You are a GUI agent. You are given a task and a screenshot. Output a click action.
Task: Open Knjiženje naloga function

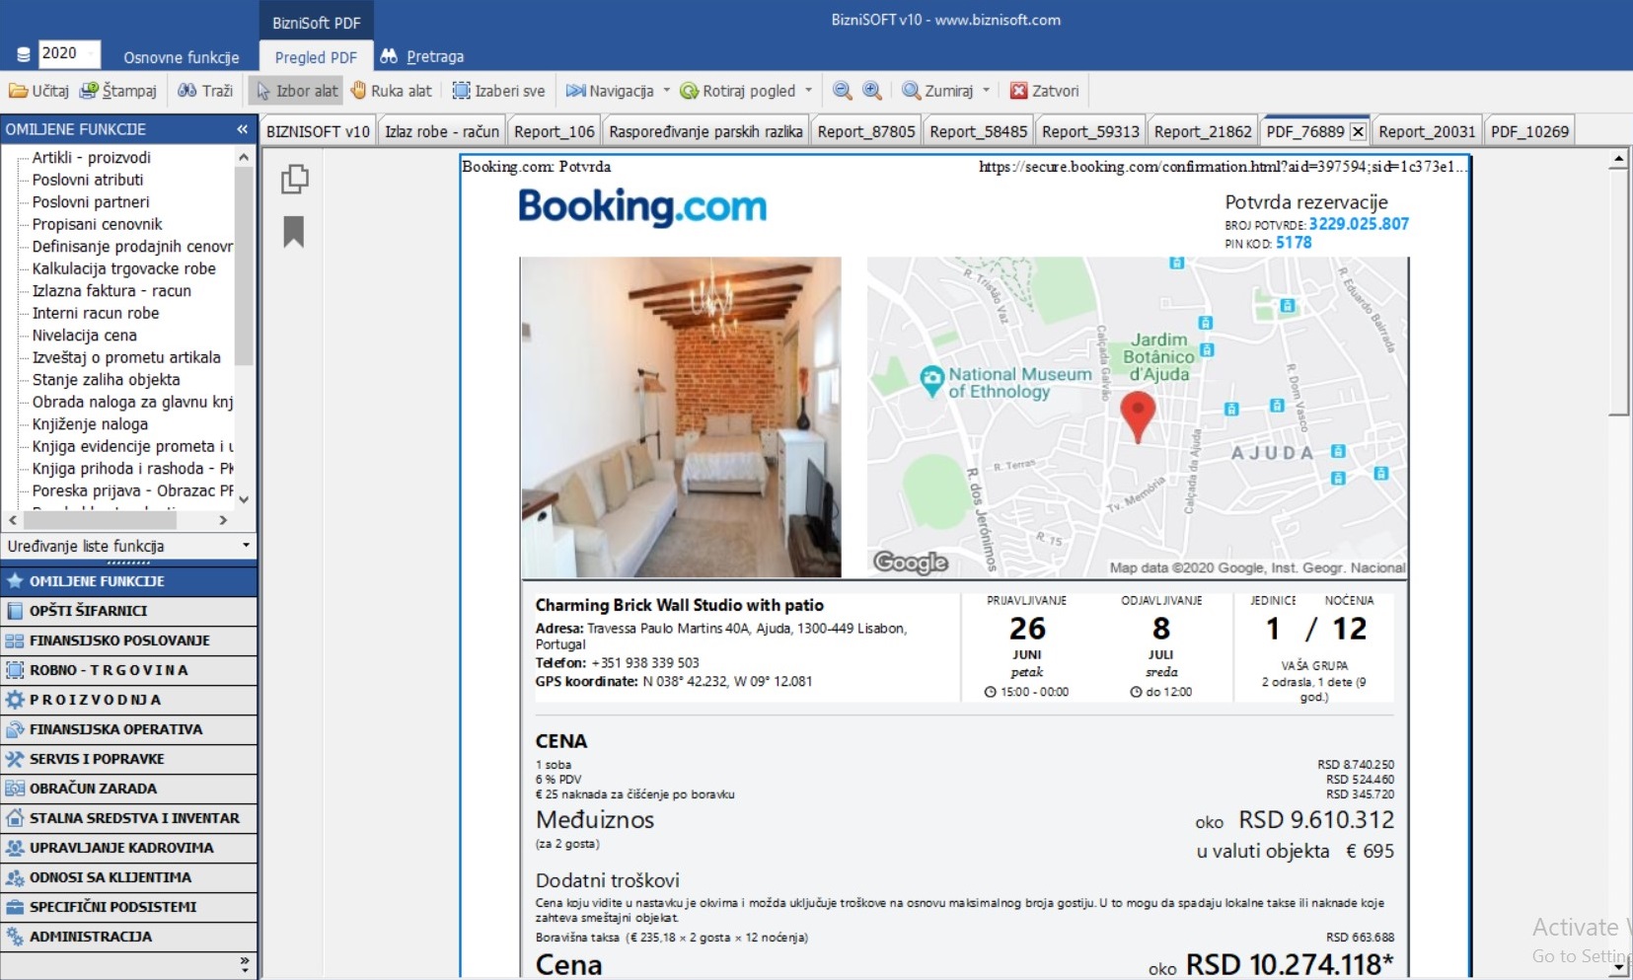(x=90, y=424)
